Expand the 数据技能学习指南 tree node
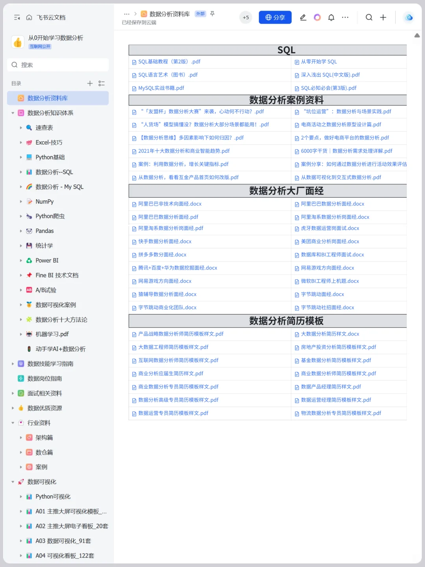The image size is (425, 567). [x=13, y=364]
